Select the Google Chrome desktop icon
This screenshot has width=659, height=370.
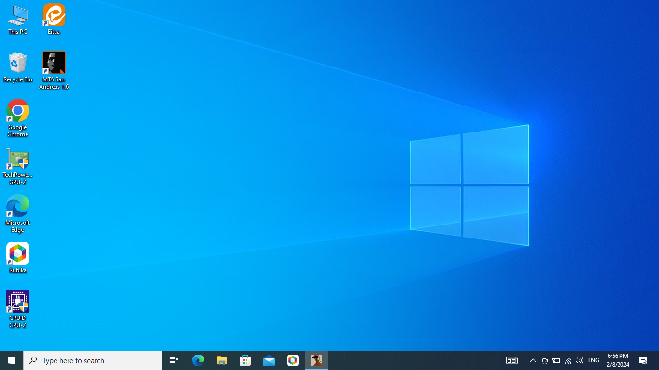pyautogui.click(x=18, y=118)
